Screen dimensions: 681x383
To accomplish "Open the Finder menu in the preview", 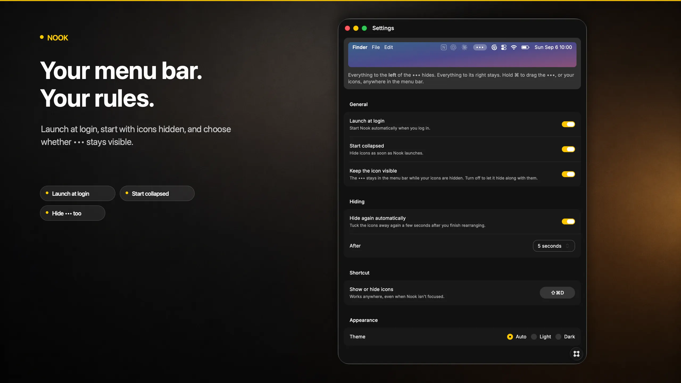I will 360,47.
